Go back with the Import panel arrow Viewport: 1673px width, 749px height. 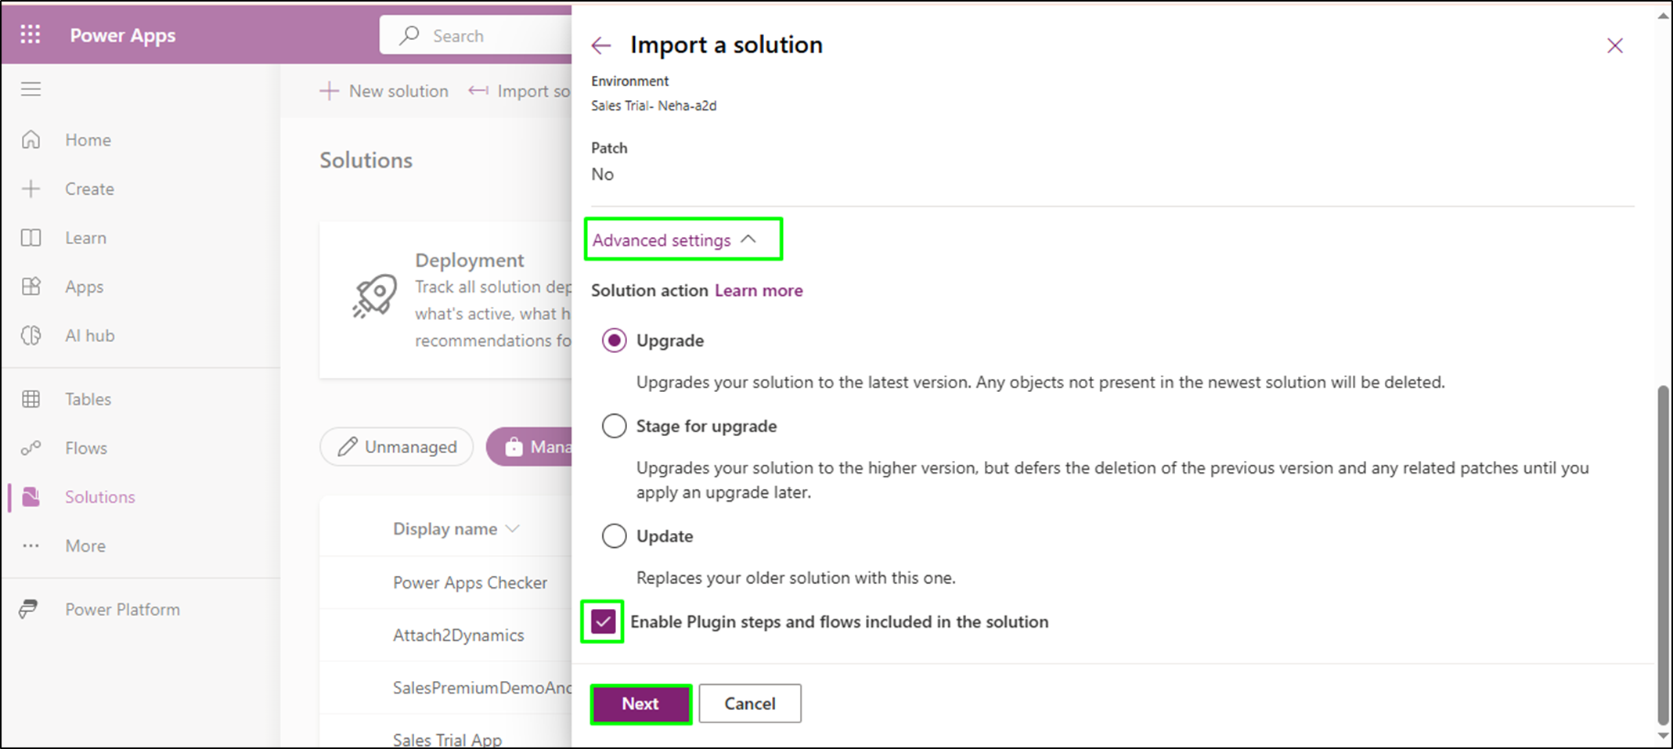(600, 45)
